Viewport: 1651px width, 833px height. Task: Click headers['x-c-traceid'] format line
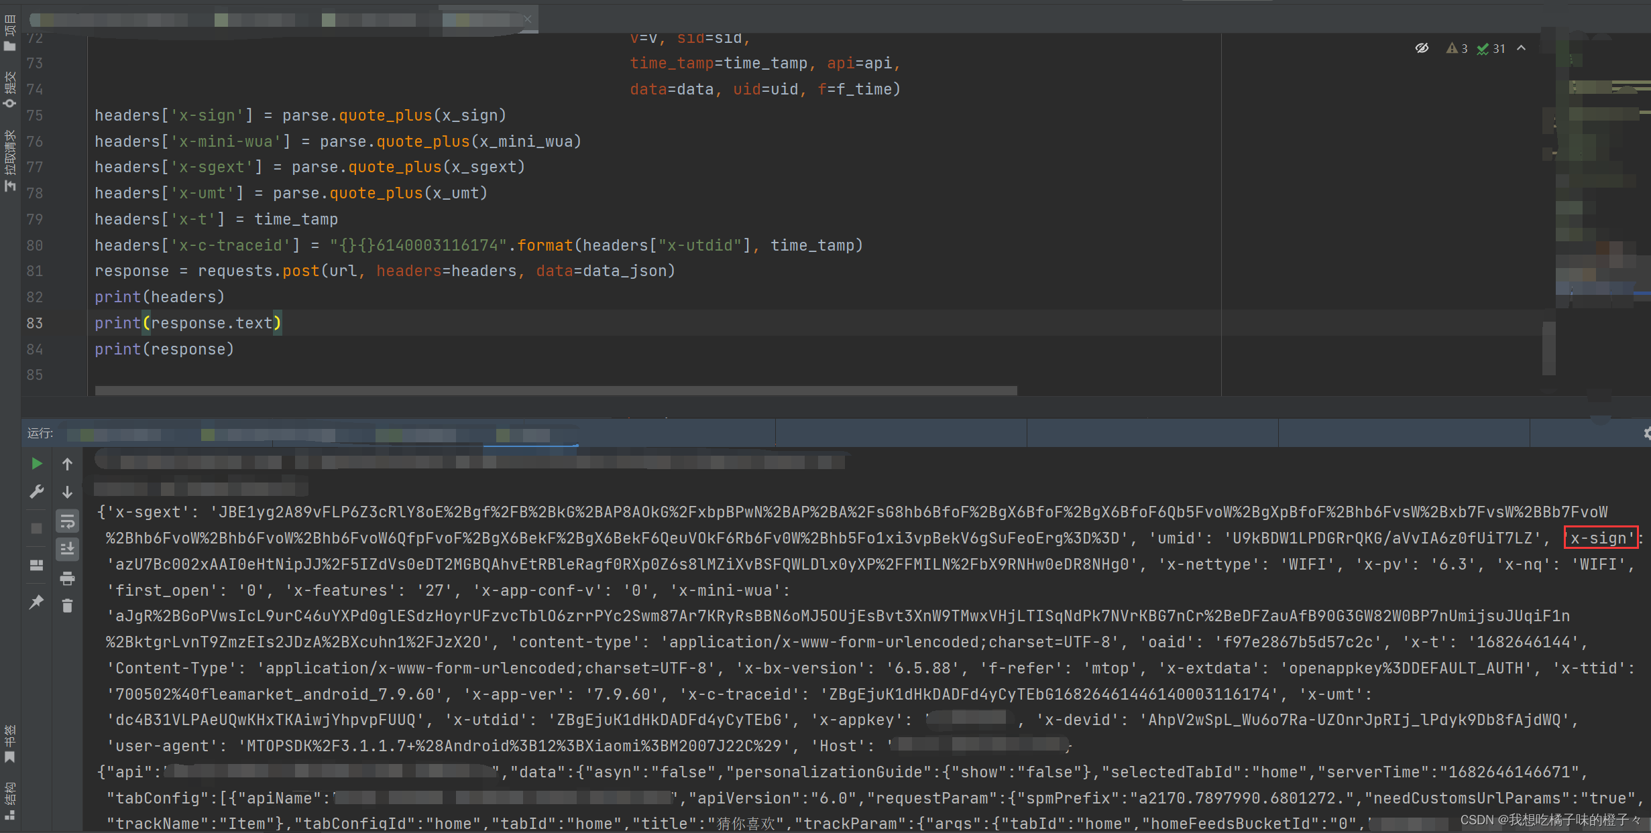click(x=479, y=245)
